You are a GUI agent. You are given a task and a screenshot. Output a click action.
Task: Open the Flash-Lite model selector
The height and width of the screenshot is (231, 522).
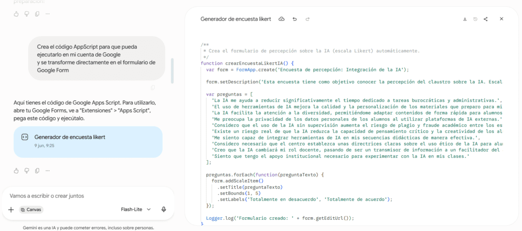pos(136,210)
